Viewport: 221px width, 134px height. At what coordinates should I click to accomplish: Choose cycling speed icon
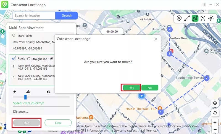pyautogui.click(x=28, y=92)
